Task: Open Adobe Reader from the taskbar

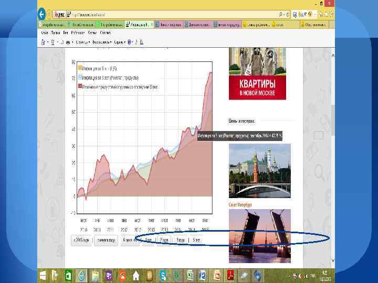Action: click(230, 276)
